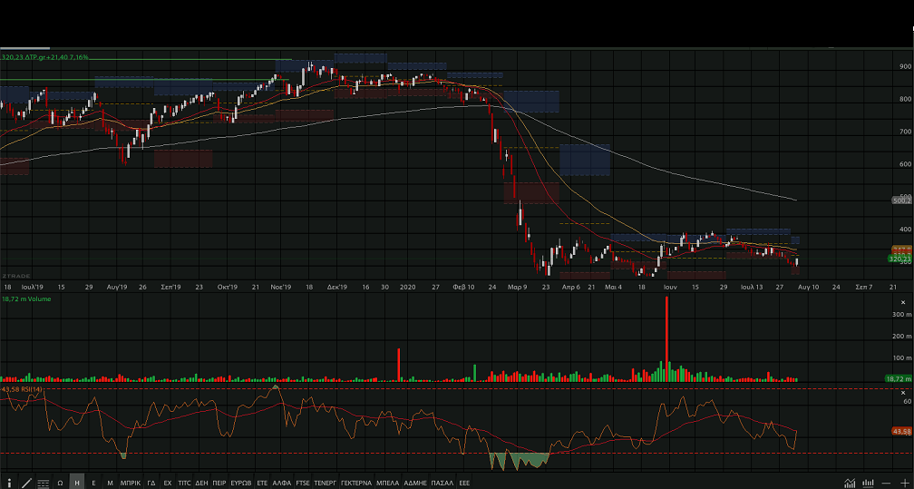Open the indicators chart icon
This screenshot has height=489, width=914.
[850, 483]
